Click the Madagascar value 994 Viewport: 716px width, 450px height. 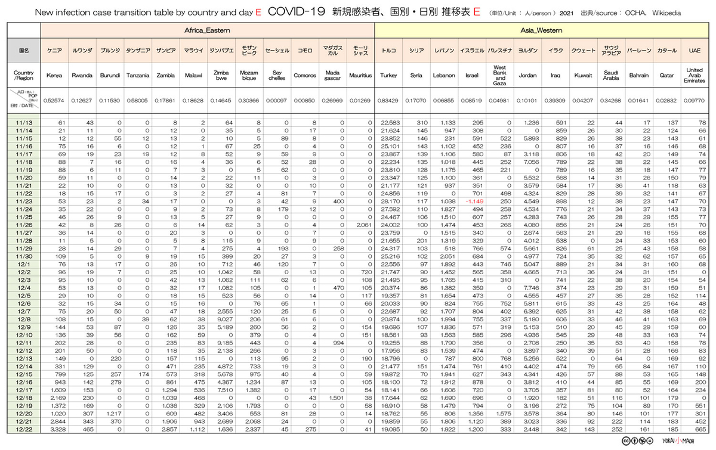(339, 344)
